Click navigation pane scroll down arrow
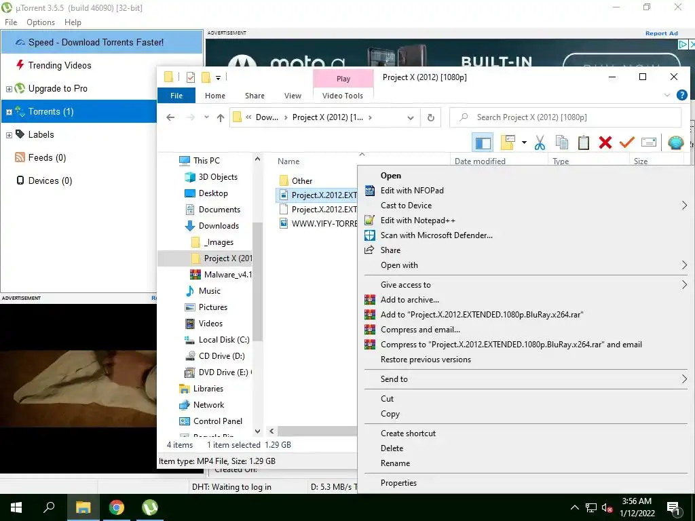The height and width of the screenshot is (521, 695). [x=257, y=431]
